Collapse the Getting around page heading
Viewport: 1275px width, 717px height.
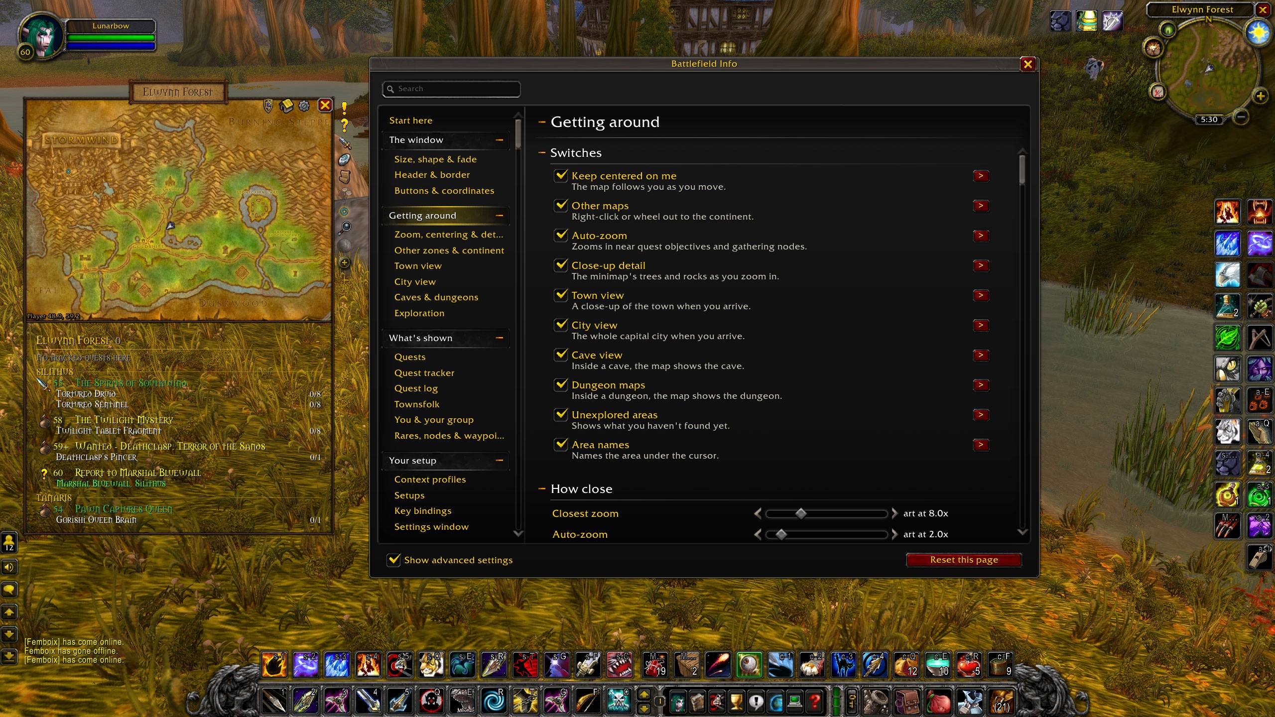click(x=542, y=122)
